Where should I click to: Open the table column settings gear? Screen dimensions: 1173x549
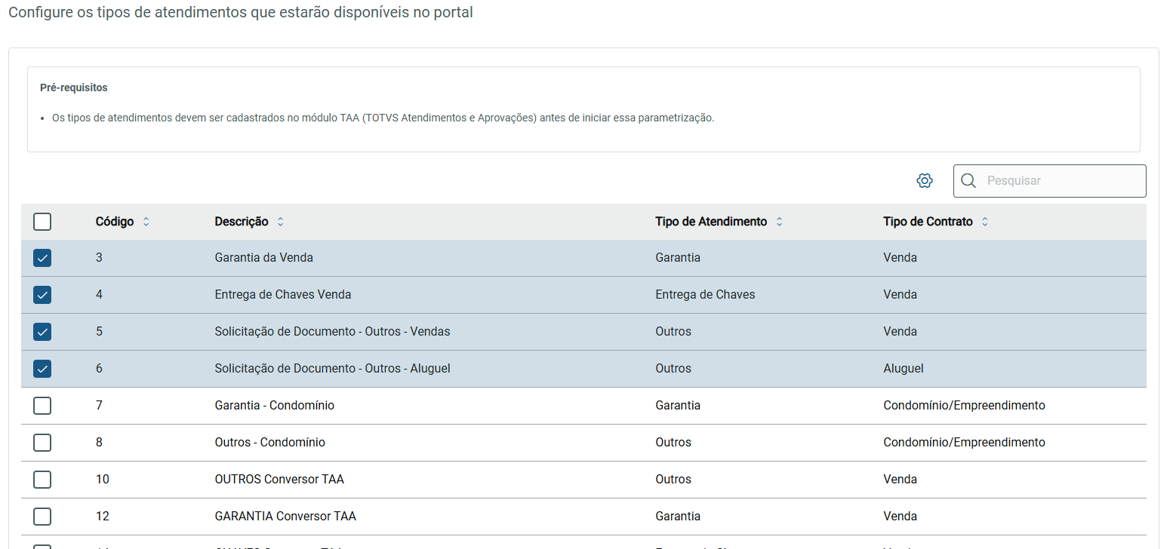click(925, 181)
